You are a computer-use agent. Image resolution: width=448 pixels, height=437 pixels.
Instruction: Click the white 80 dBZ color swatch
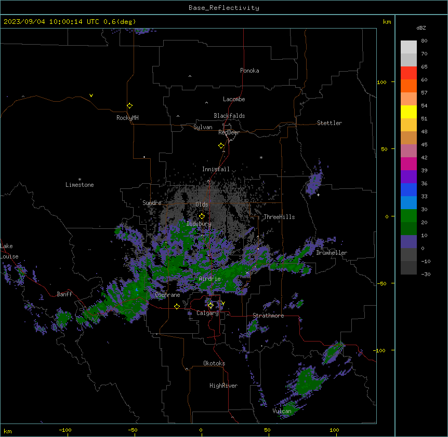point(409,47)
